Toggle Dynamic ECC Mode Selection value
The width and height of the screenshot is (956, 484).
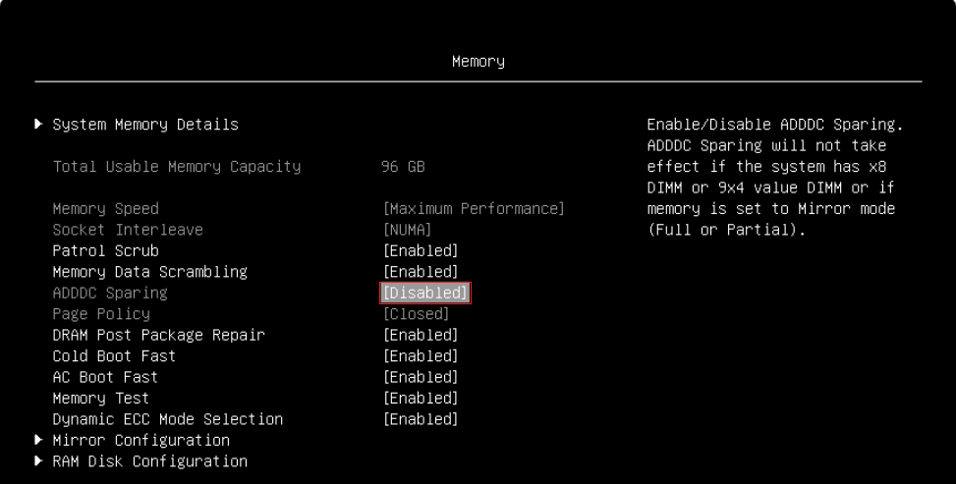click(421, 419)
